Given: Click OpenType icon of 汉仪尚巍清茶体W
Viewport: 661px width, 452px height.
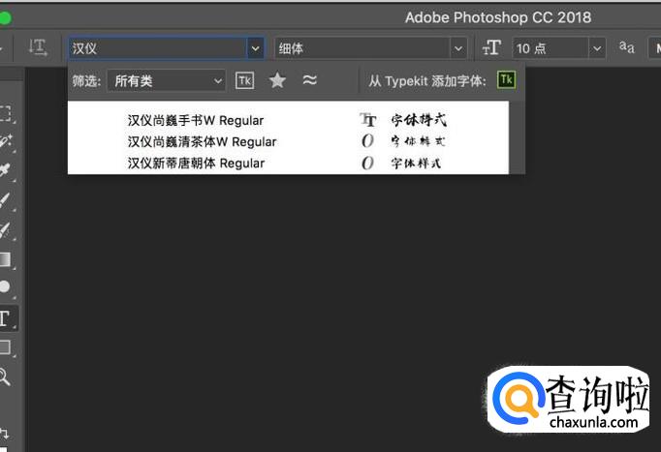Looking at the screenshot, I should (x=367, y=140).
